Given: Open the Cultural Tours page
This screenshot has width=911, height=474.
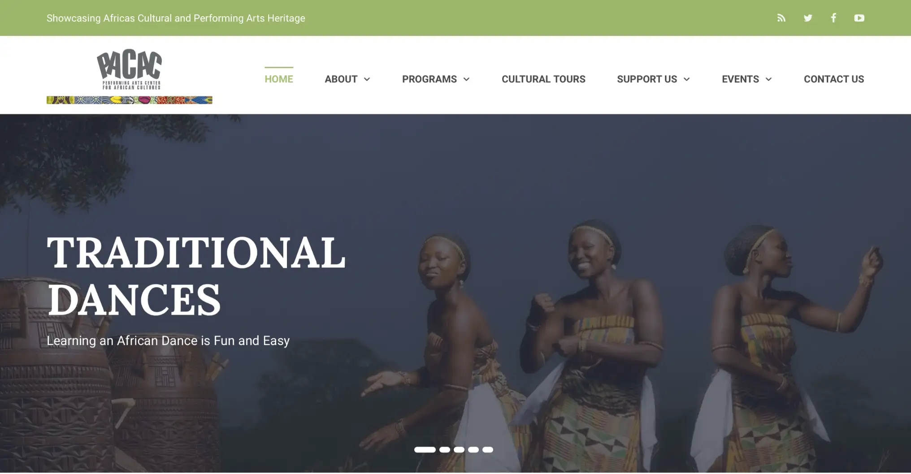Looking at the screenshot, I should tap(543, 79).
